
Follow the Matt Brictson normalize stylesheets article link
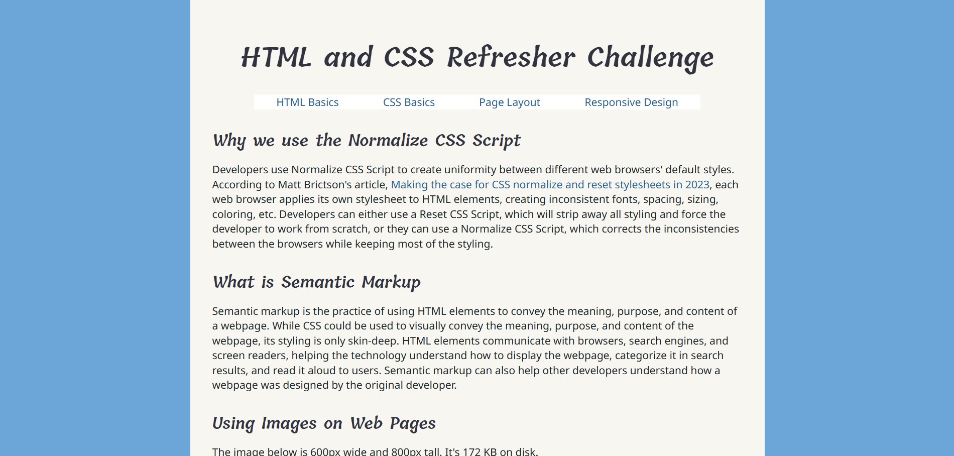click(x=550, y=184)
